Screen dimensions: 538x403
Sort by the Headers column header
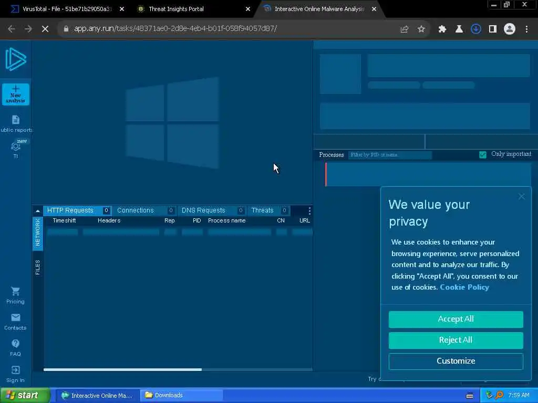[109, 221]
